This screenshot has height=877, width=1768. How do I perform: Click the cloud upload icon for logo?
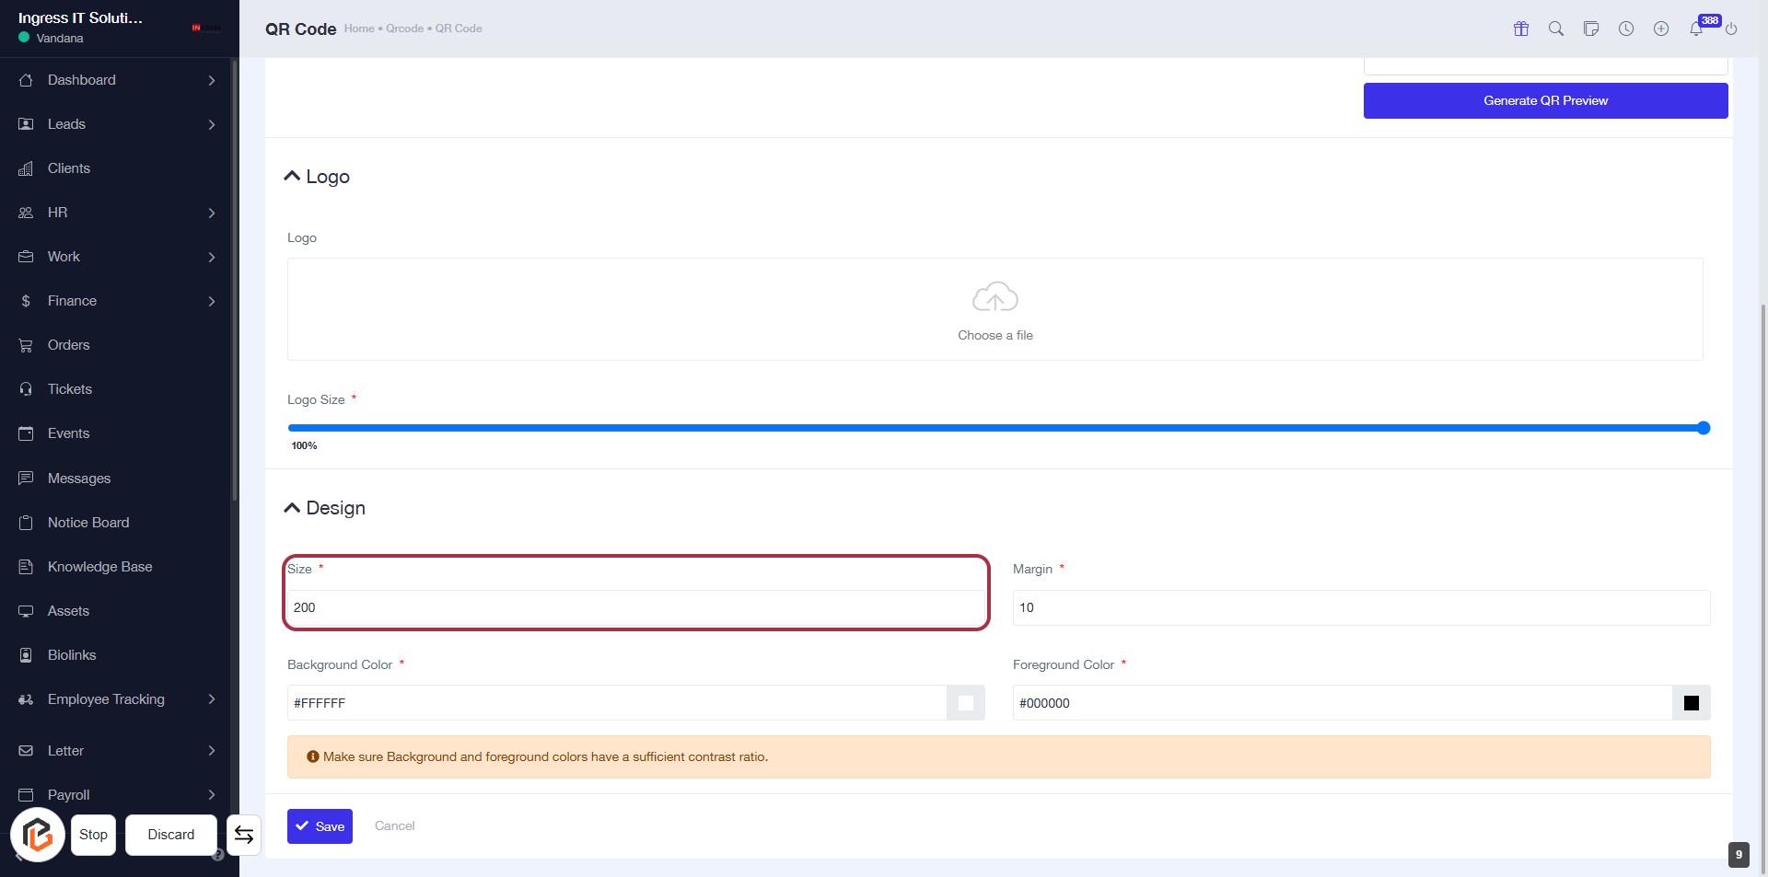click(x=994, y=297)
